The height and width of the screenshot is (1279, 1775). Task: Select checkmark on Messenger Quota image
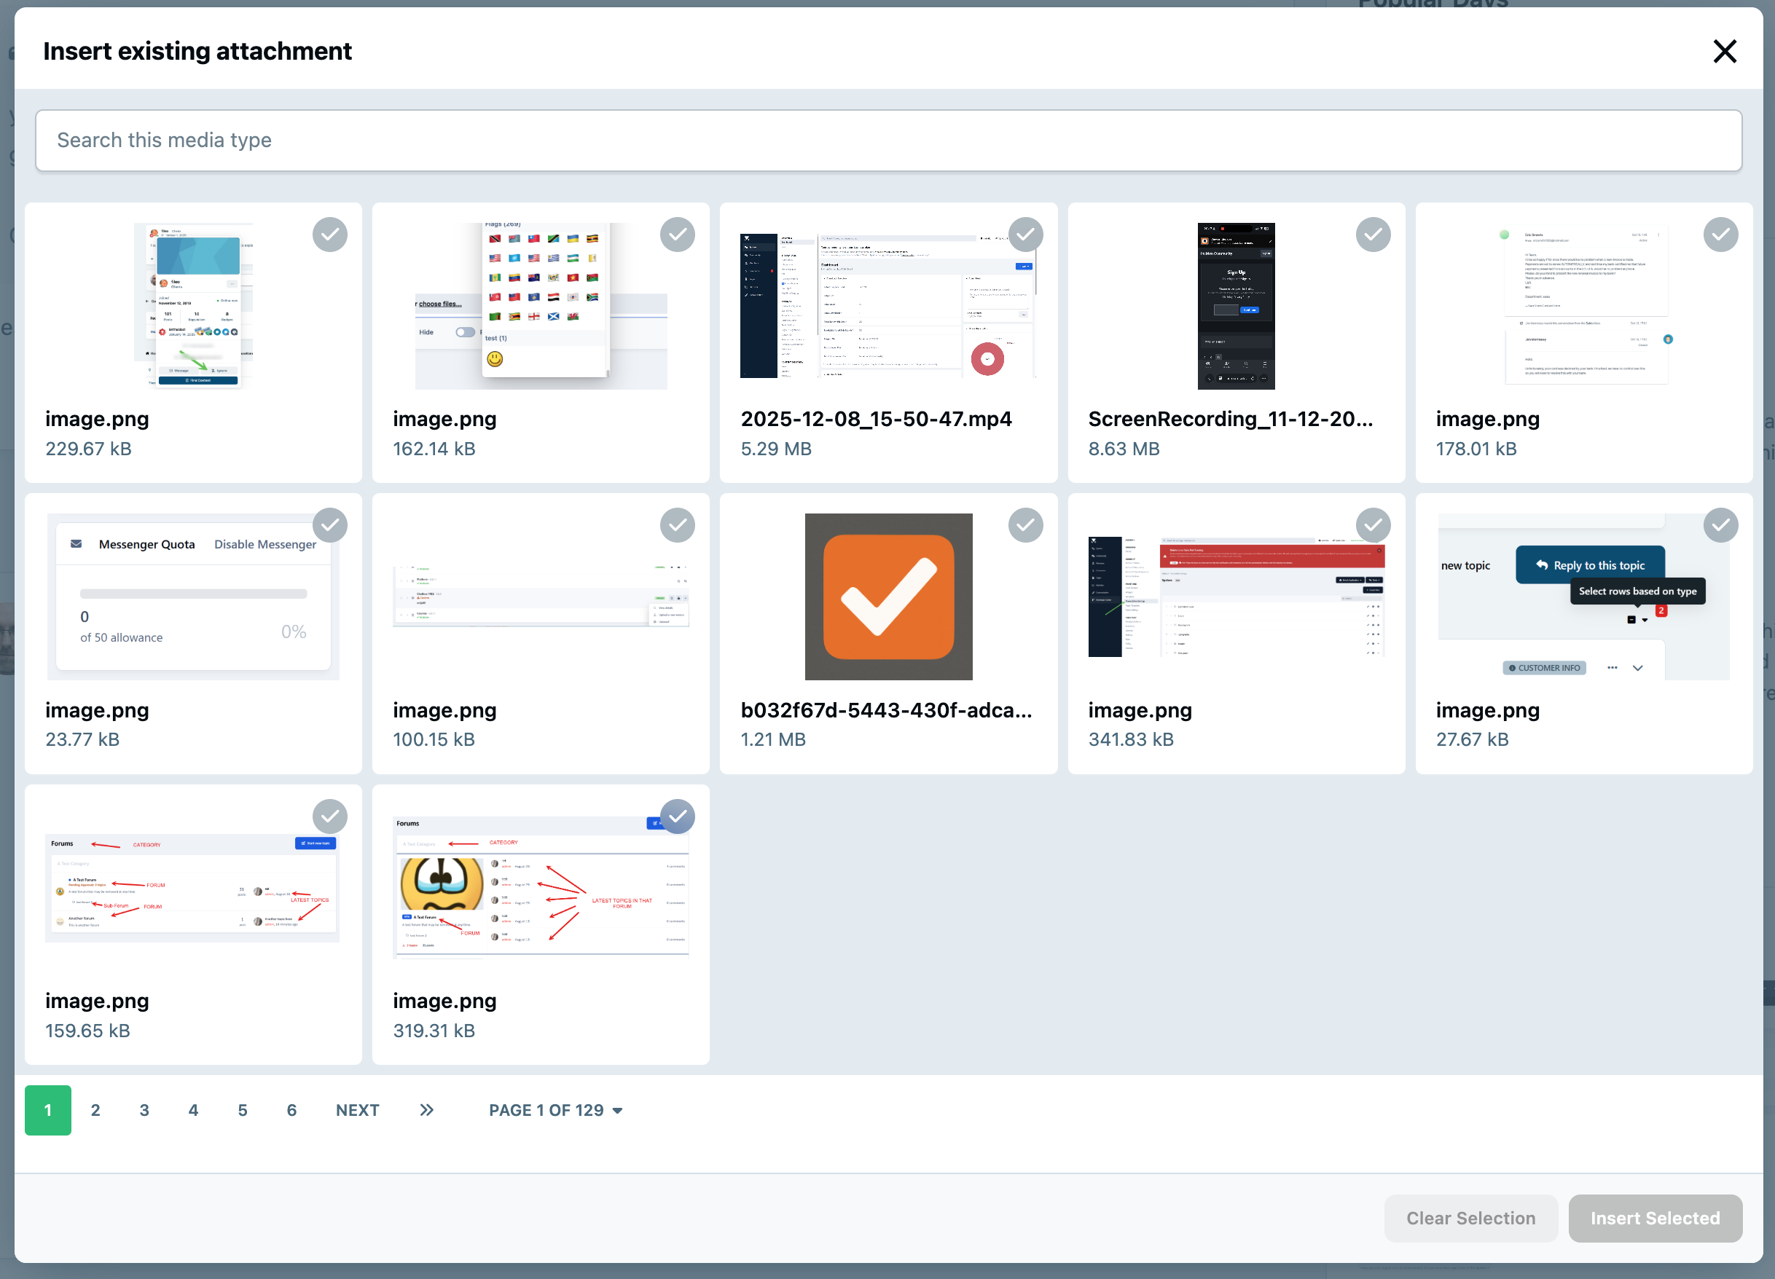(x=329, y=525)
